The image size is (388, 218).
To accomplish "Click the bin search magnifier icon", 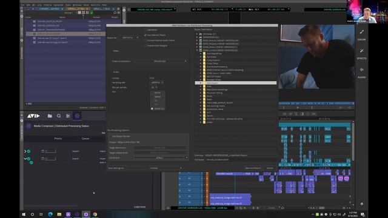I will (x=115, y=13).
